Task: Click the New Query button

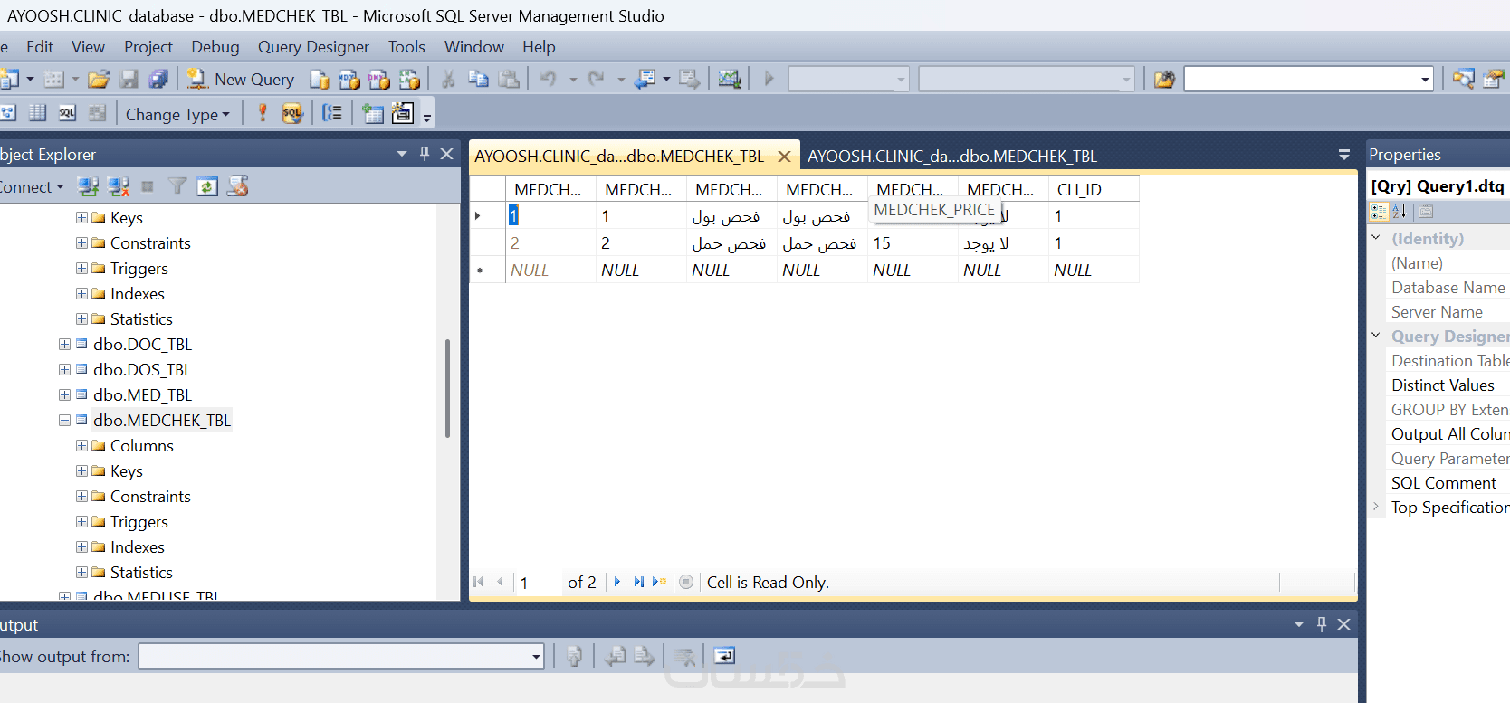Action: 241,80
